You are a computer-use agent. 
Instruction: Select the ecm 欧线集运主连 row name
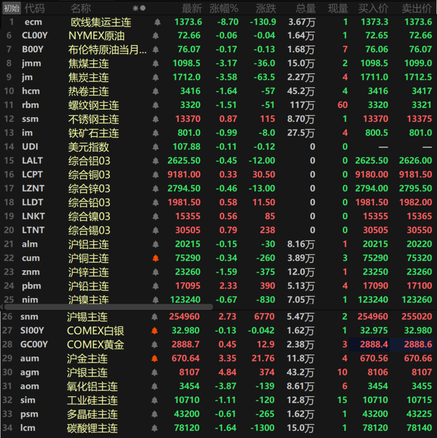tap(101, 22)
